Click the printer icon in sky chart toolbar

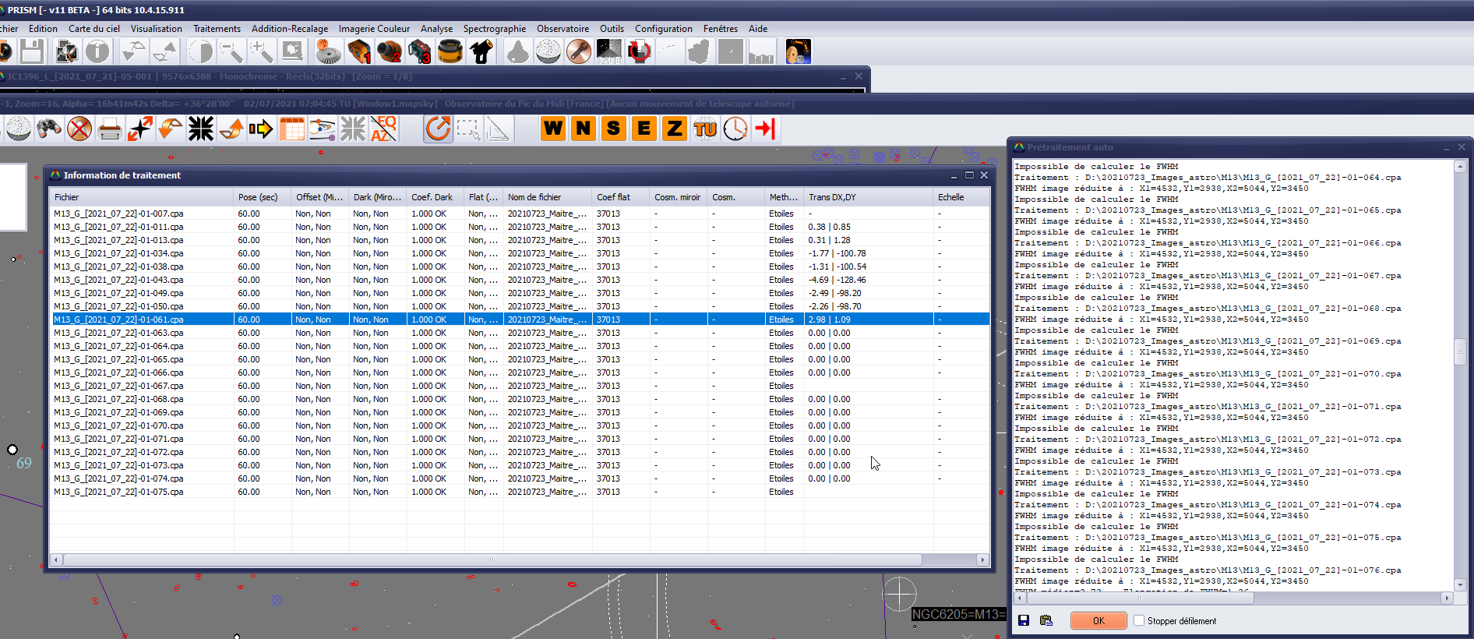pyautogui.click(x=110, y=129)
